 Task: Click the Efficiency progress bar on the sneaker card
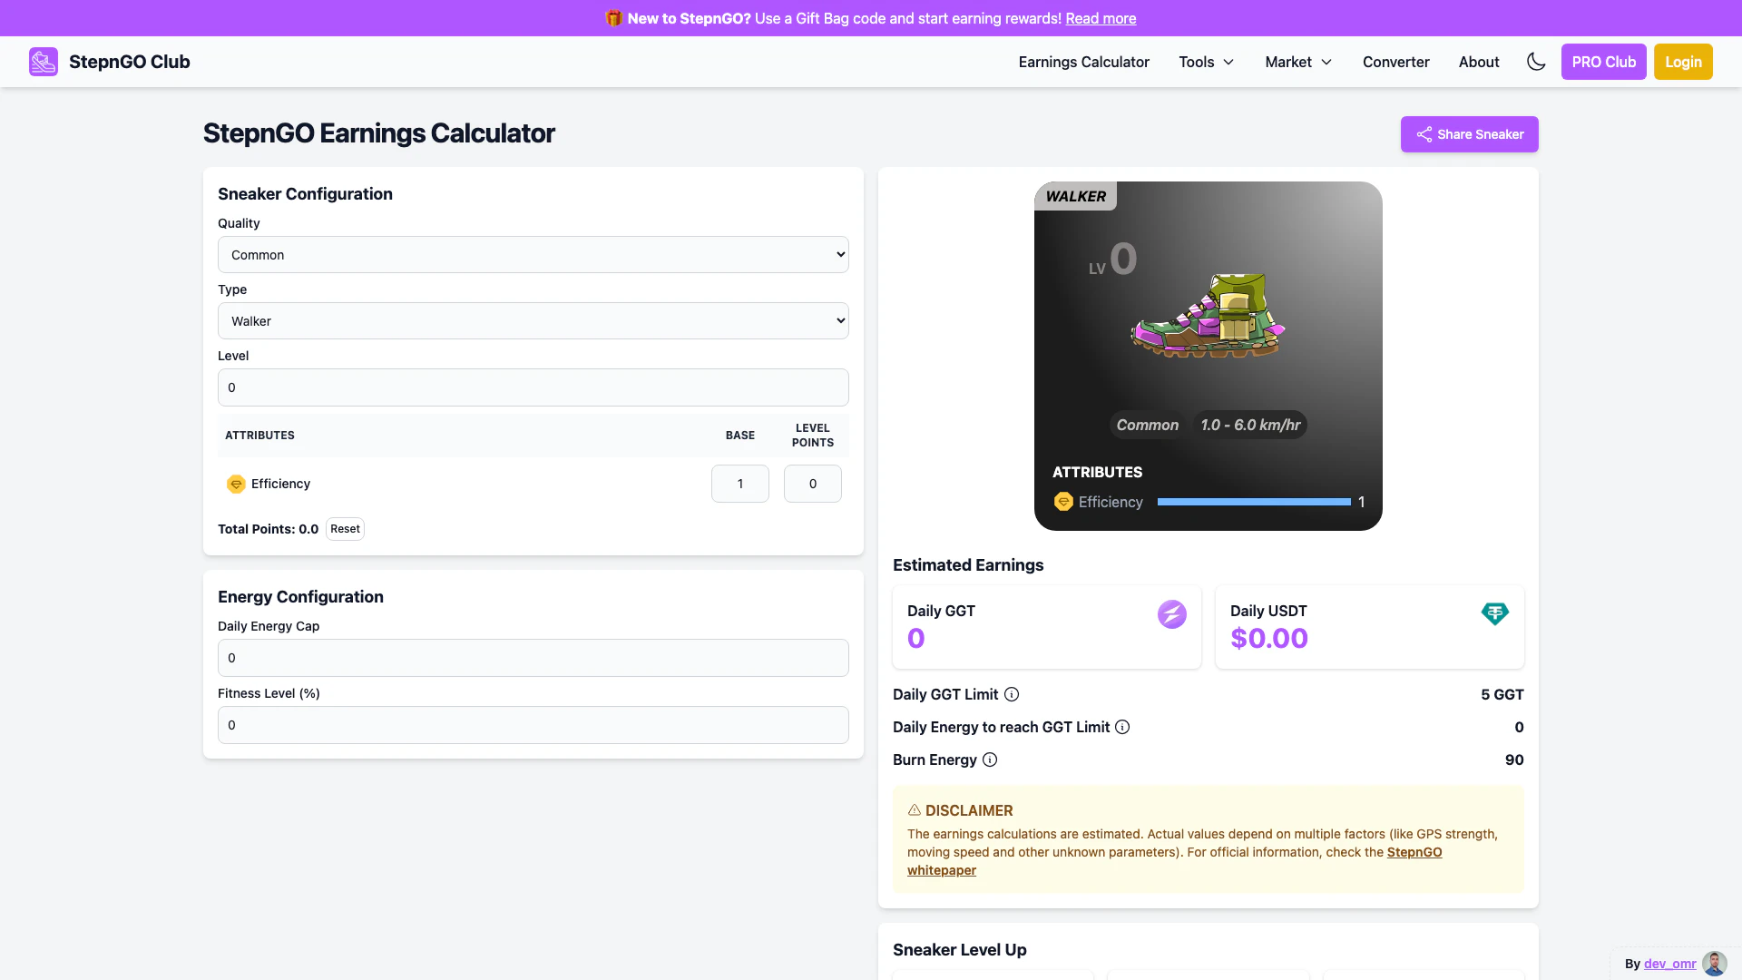coord(1254,502)
